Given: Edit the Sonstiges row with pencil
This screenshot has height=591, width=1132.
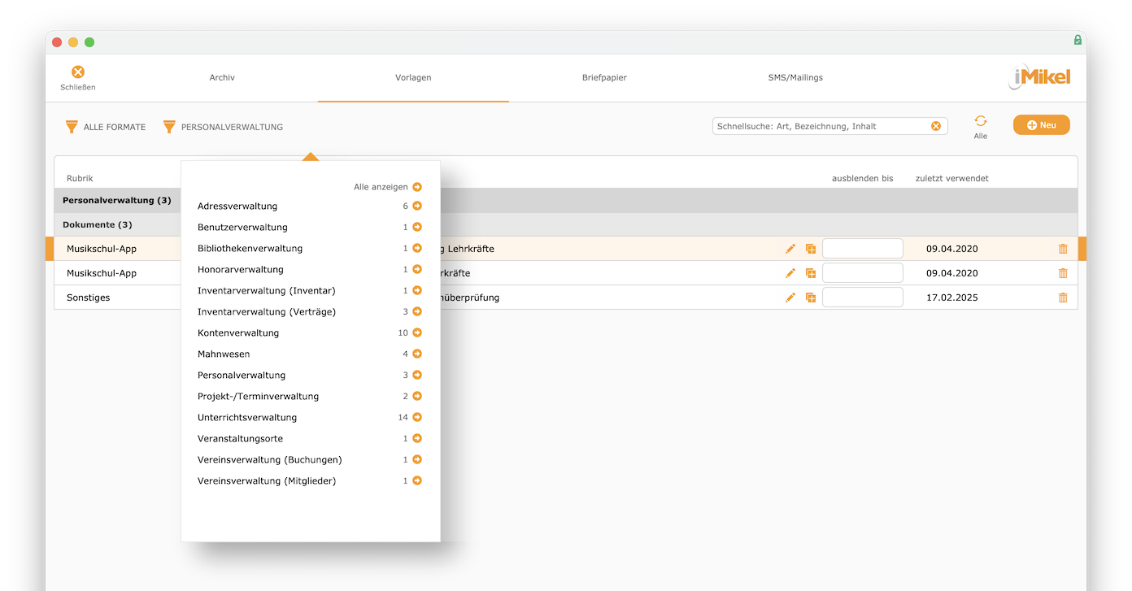Looking at the screenshot, I should click(790, 298).
